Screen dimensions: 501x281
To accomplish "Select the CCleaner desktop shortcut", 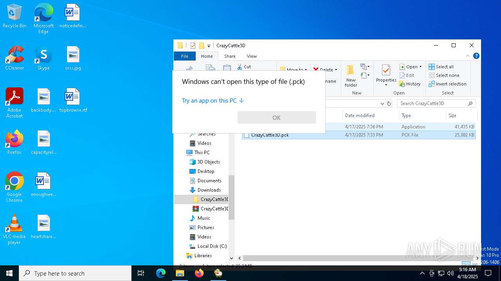I will (x=14, y=59).
